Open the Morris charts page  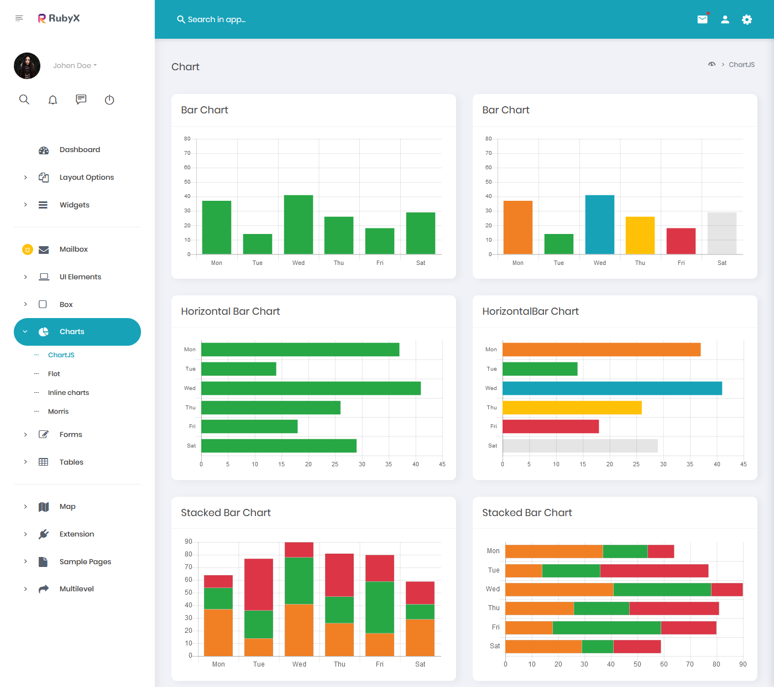click(58, 411)
